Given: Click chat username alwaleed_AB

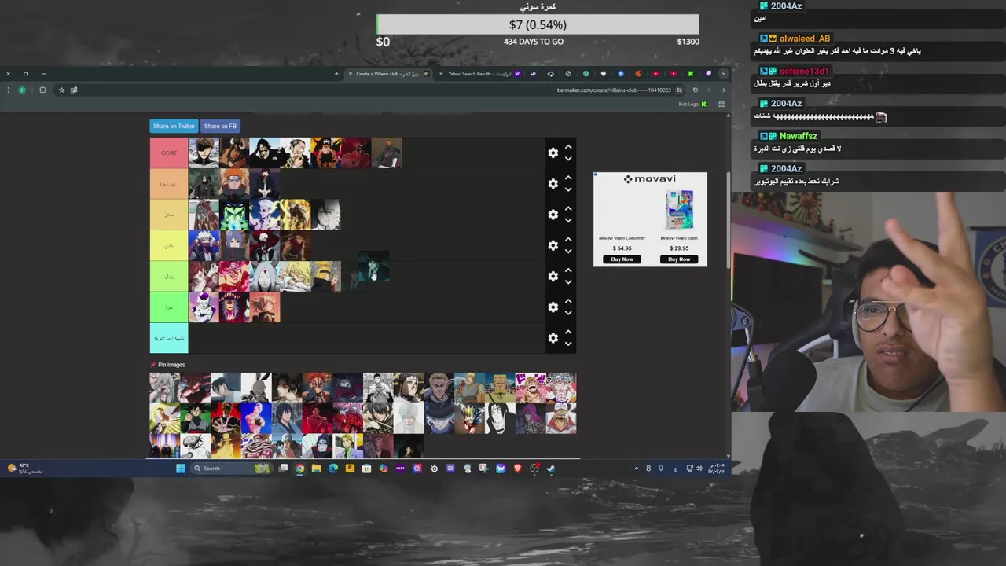Looking at the screenshot, I should [805, 39].
